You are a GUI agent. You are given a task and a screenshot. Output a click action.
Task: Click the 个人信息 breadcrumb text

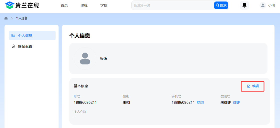tap(22, 18)
